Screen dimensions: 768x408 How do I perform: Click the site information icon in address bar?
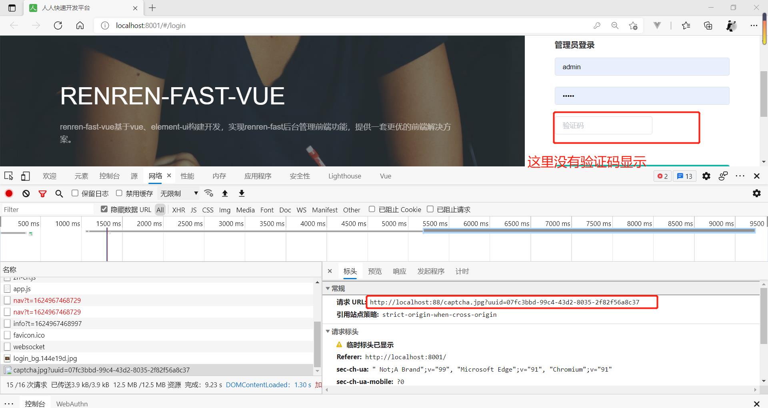(105, 26)
